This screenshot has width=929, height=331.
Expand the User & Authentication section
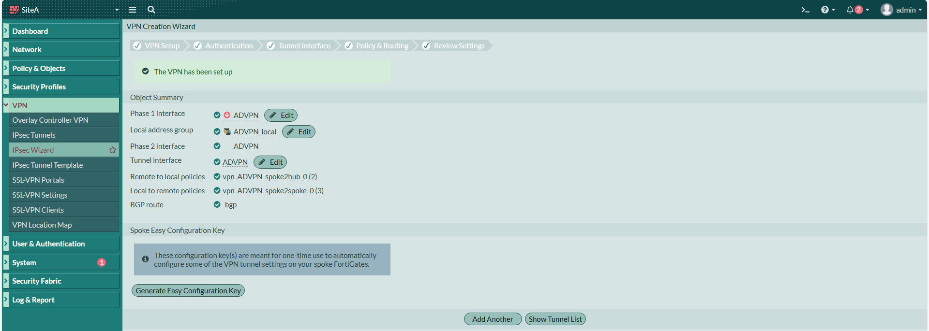point(61,244)
